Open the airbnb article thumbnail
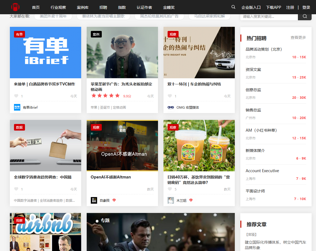Image resolution: width=316 pixels, height=251 pixels. [x=46, y=232]
